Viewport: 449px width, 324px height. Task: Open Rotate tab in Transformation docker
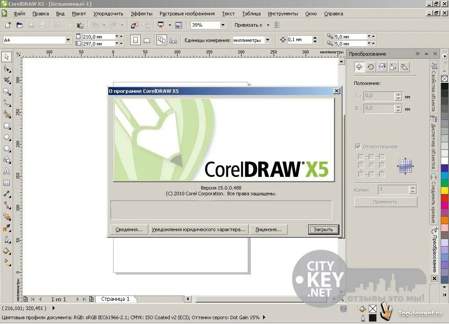pyautogui.click(x=371, y=67)
